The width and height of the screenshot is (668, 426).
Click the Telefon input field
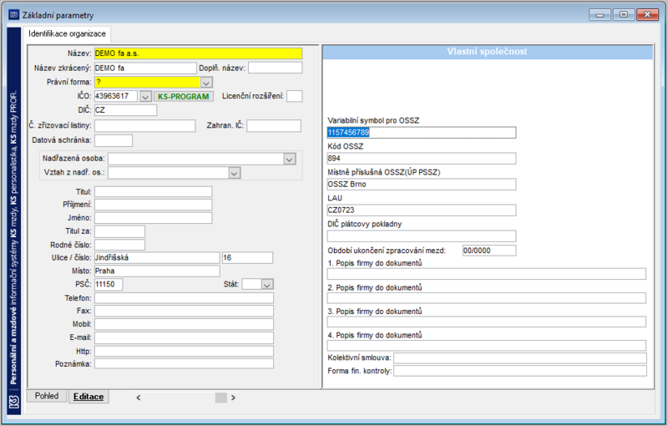[x=184, y=298]
